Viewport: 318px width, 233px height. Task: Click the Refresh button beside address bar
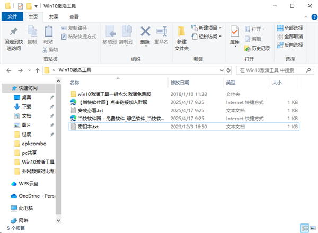click(x=228, y=70)
